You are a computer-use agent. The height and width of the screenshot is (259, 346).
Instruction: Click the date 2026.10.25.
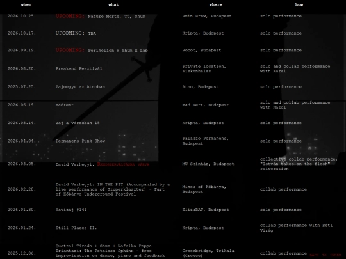click(22, 16)
